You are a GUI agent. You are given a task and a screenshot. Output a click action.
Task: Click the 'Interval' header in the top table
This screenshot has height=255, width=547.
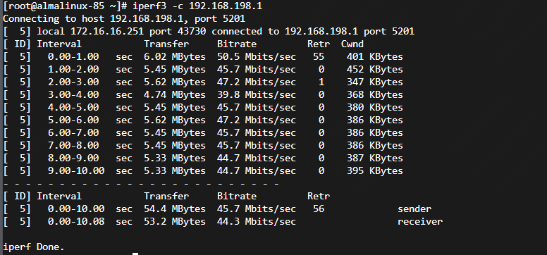59,44
